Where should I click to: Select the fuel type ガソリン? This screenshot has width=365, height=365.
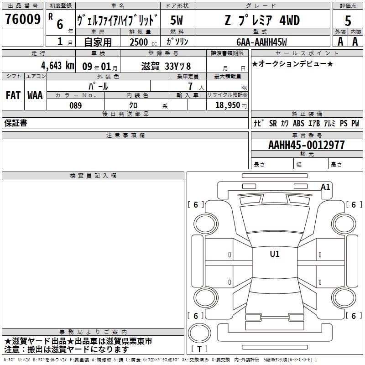point(177,42)
